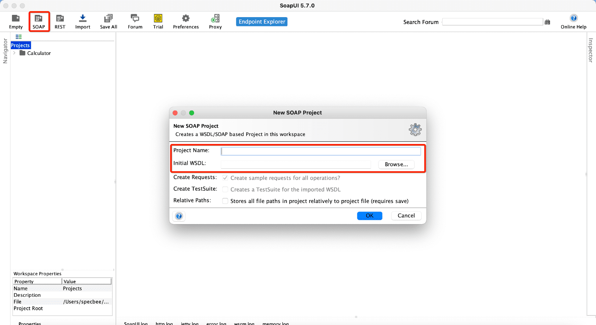The image size is (596, 325).
Task: Confirm dialog with OK button
Action: point(370,216)
